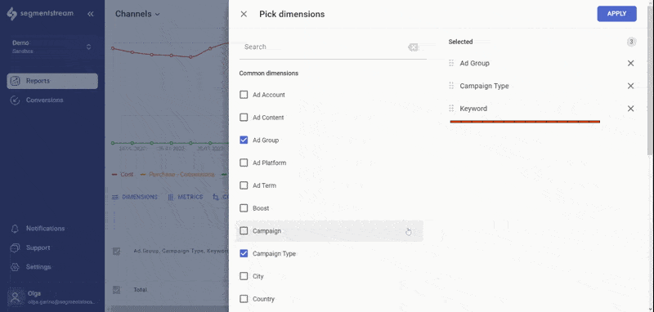Close the Pick dimensions panel
Screen dimensions: 654x312
point(244,14)
